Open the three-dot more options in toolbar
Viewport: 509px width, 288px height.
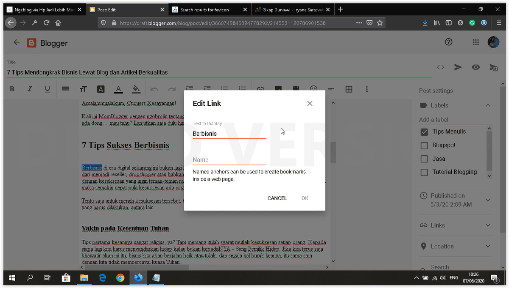click(367, 89)
